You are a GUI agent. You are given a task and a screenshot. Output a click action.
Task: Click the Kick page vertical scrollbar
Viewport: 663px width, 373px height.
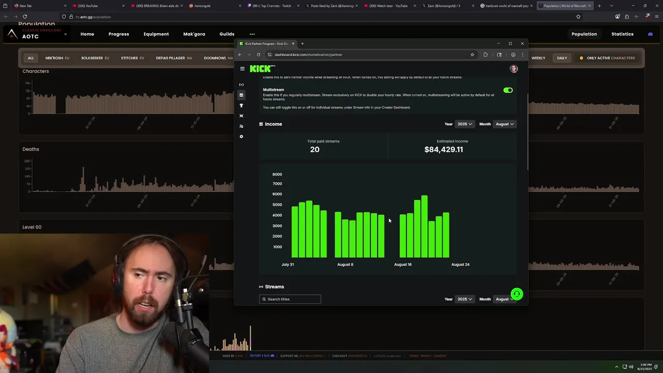527,132
